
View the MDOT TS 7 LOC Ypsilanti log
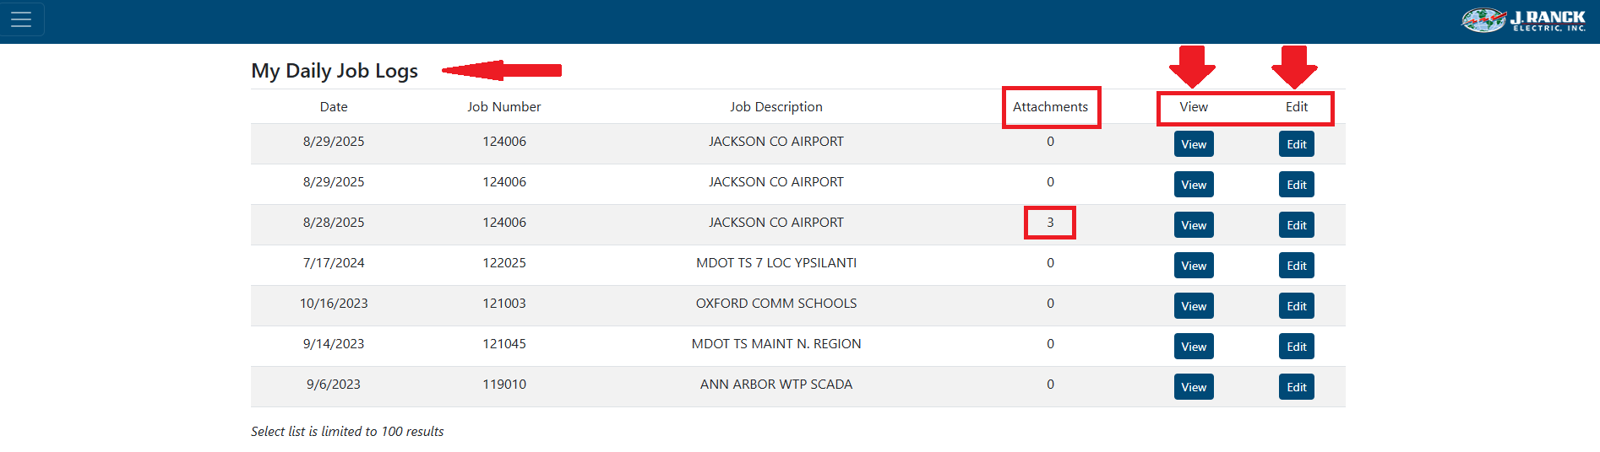tap(1193, 266)
